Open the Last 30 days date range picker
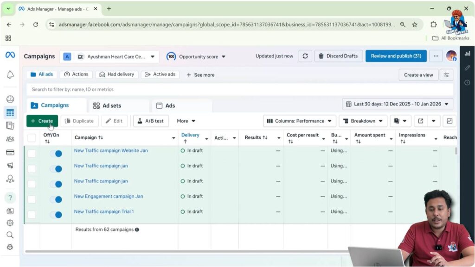Screen dimensions: 475x267 click(398, 104)
